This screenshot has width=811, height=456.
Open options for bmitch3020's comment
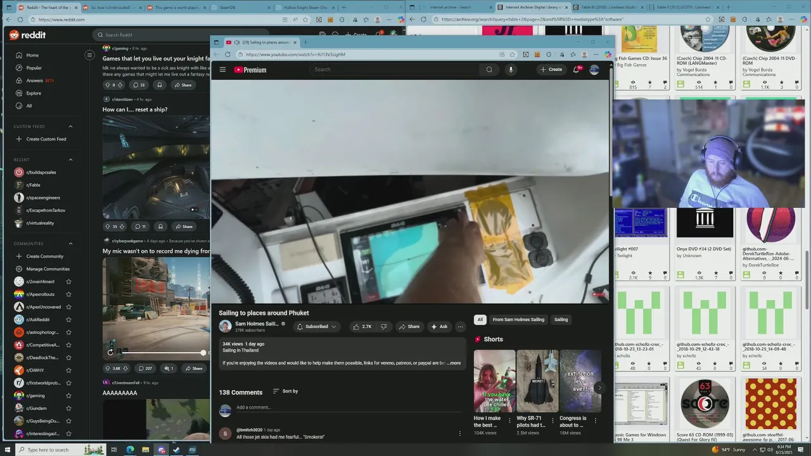tap(460, 434)
